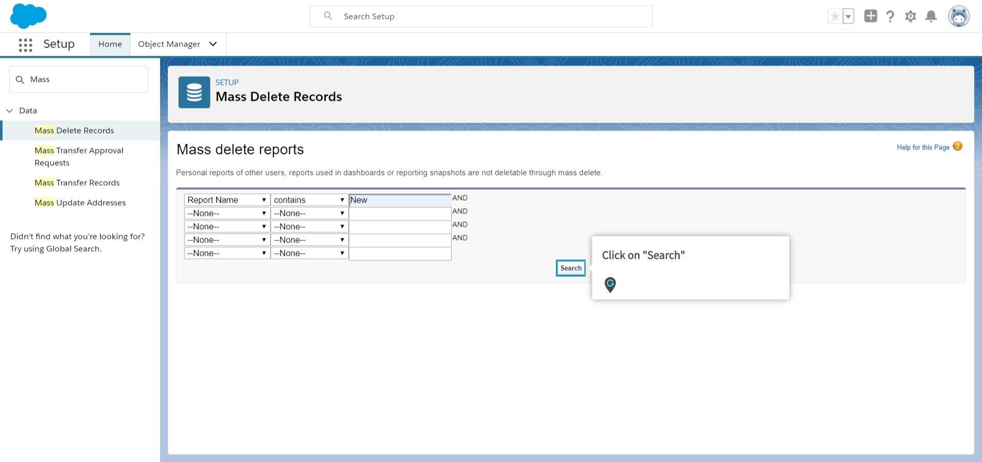This screenshot has height=462, width=982.
Task: View notifications via the bell icon
Action: [x=931, y=16]
